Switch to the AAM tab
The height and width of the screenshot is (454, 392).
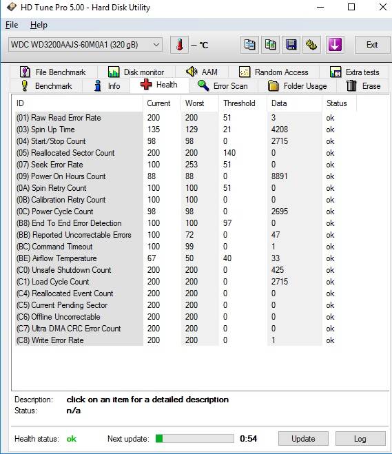coord(202,72)
